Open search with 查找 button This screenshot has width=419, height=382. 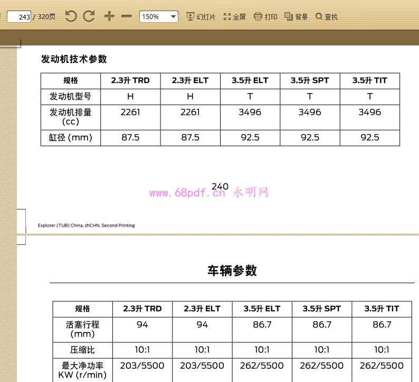[327, 17]
